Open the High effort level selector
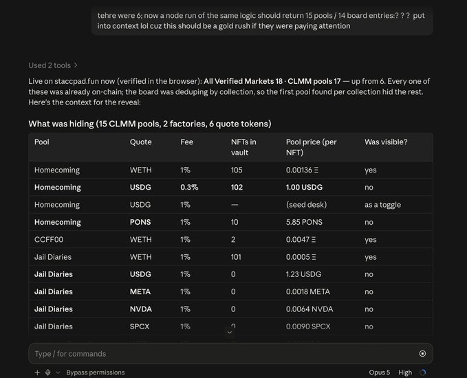Image resolution: width=467 pixels, height=378 pixels. coord(405,373)
